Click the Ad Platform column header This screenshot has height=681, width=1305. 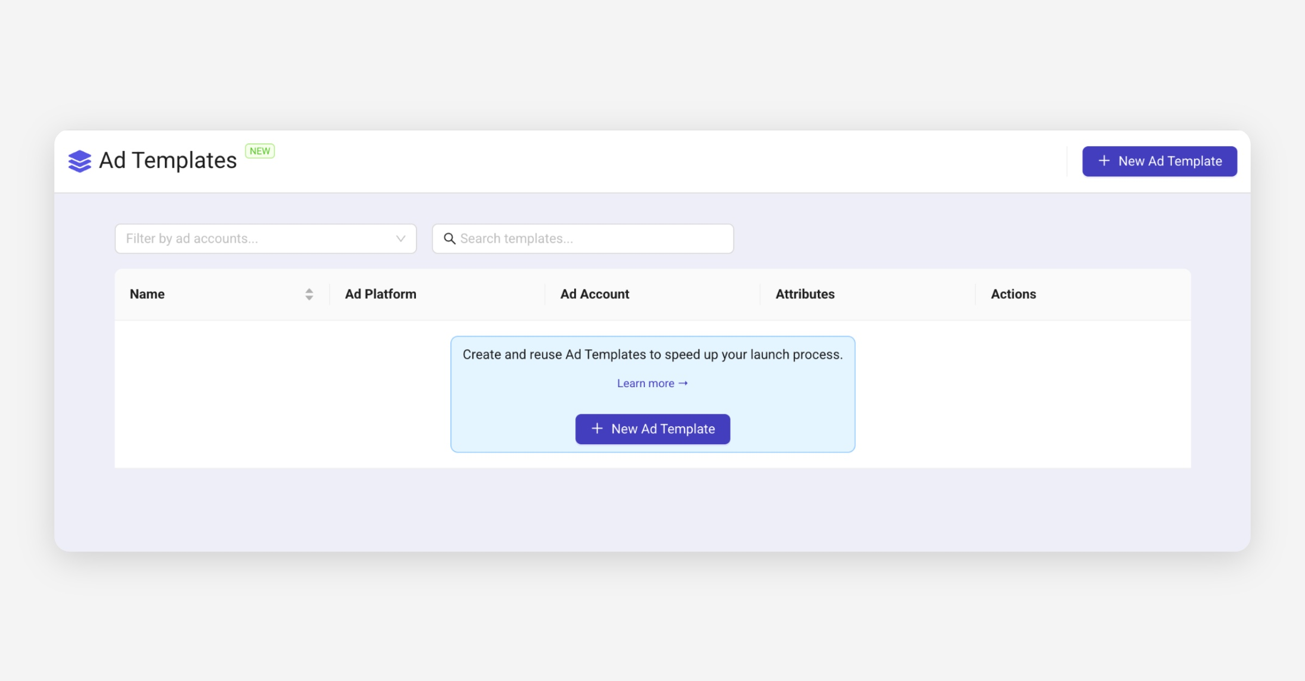click(381, 294)
